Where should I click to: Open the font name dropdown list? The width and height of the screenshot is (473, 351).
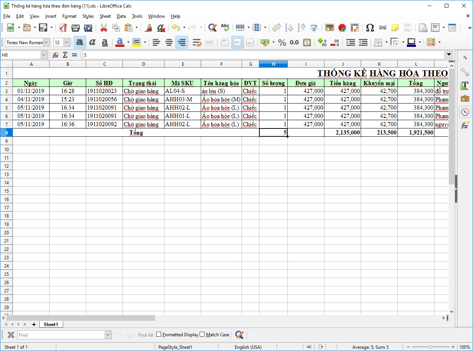(47, 42)
